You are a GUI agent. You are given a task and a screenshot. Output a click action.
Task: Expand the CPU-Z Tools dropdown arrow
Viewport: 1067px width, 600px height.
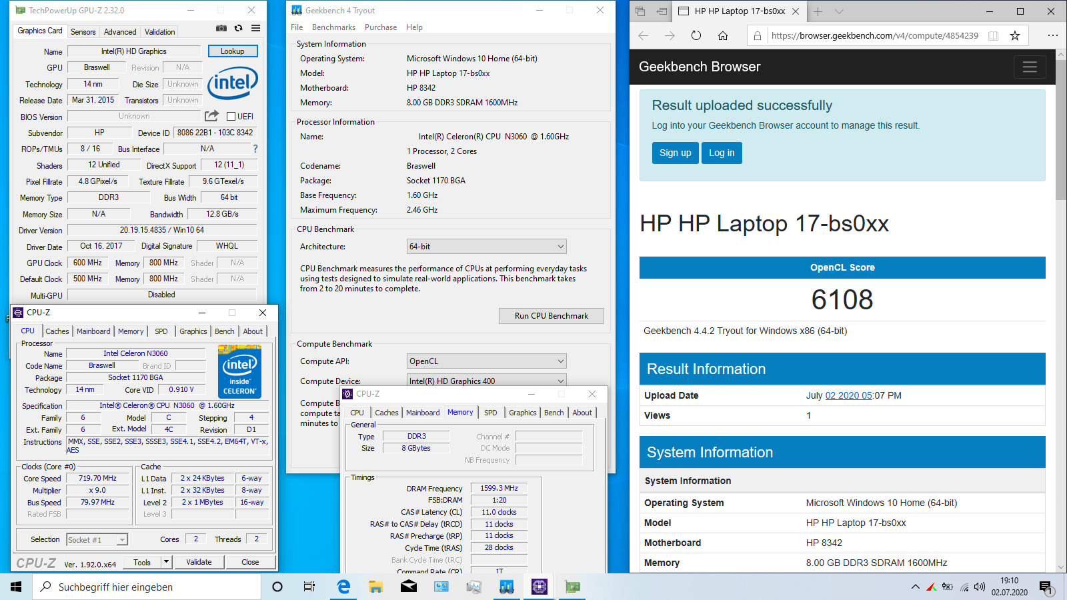[167, 562]
